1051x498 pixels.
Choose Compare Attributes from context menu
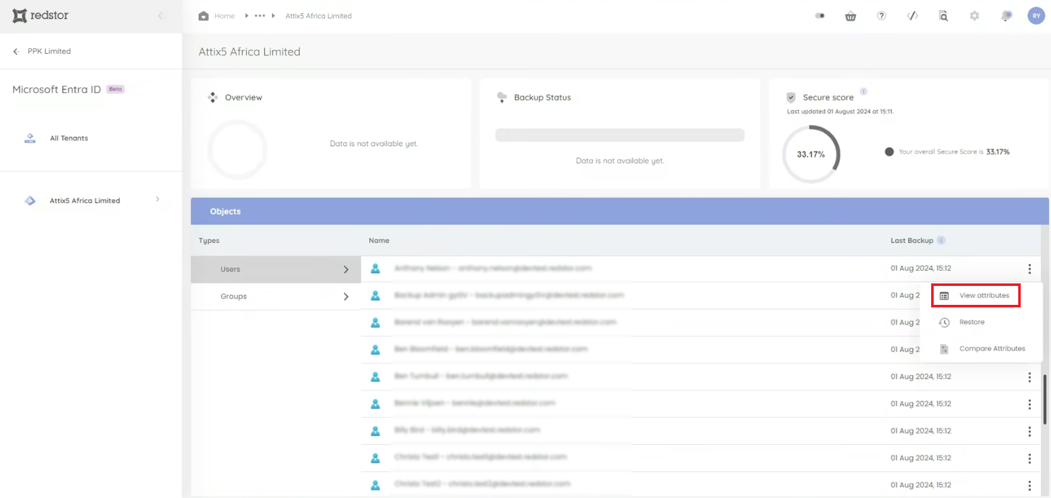pyautogui.click(x=992, y=348)
